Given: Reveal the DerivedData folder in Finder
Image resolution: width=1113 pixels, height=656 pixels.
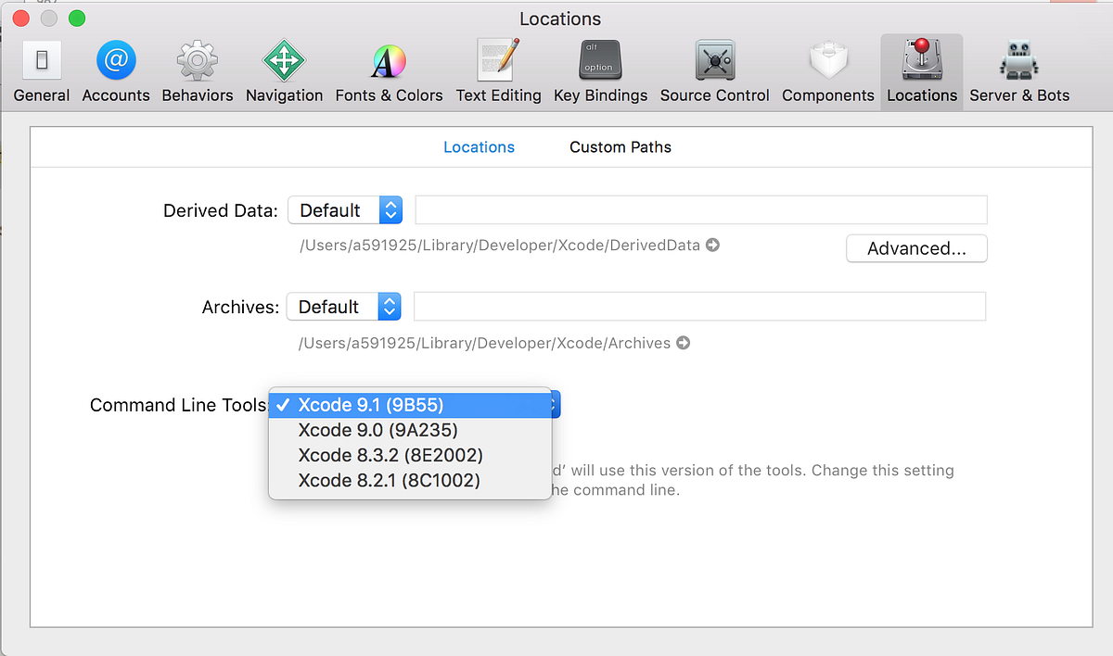Looking at the screenshot, I should [x=711, y=245].
